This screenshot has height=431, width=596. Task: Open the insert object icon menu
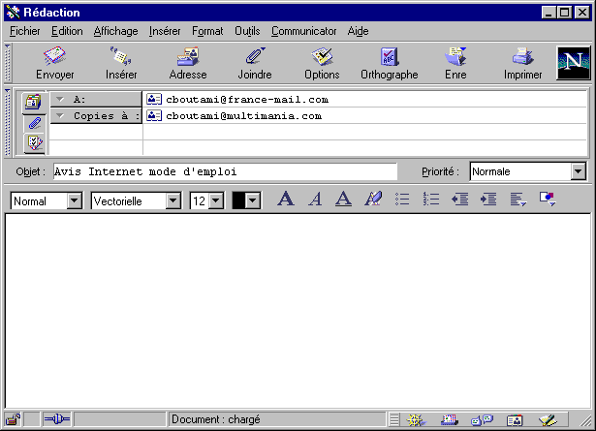(x=548, y=199)
